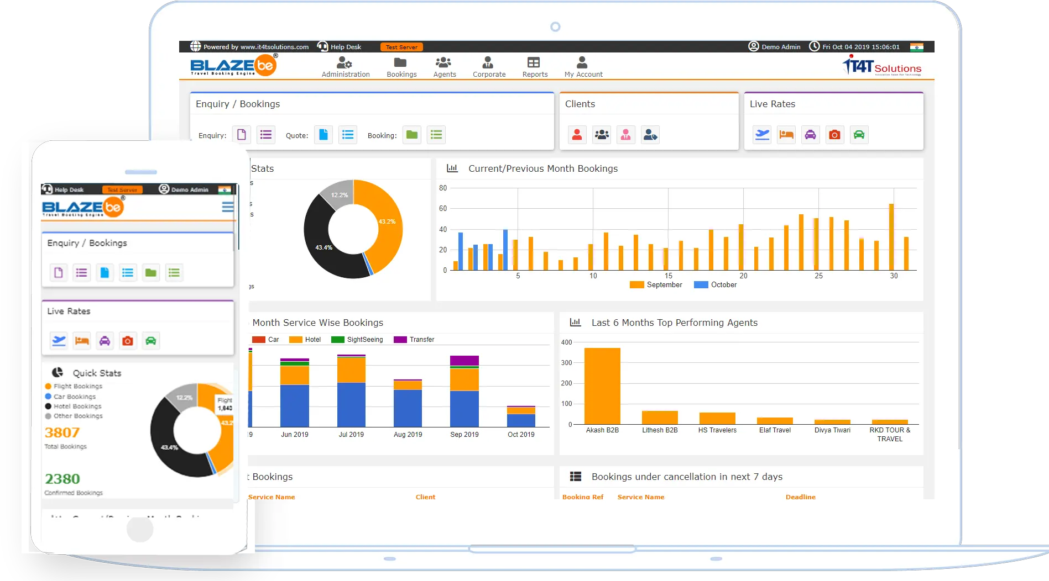This screenshot has width=1049, height=581.
Task: Click the Akash B2B bar in top agents chart
Action: (x=602, y=386)
